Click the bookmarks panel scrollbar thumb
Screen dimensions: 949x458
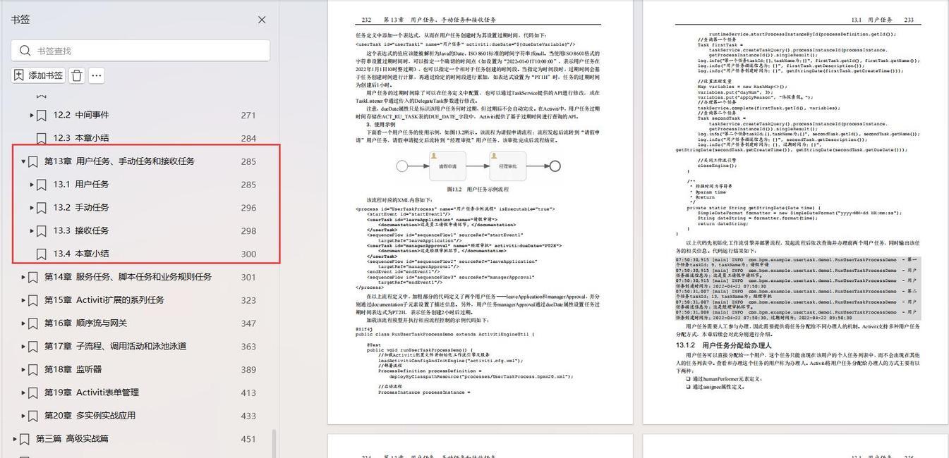tap(274, 444)
